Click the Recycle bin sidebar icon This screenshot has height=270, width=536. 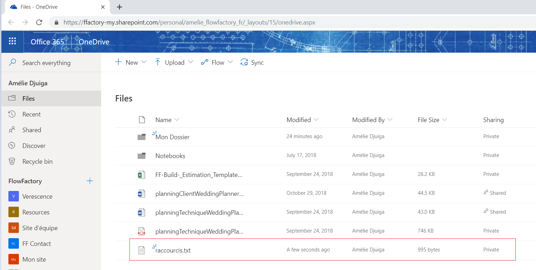coord(12,162)
